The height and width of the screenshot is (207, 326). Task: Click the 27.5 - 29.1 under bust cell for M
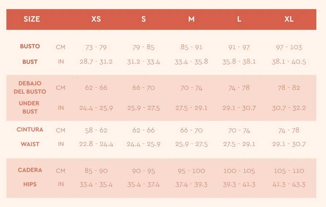191,108
